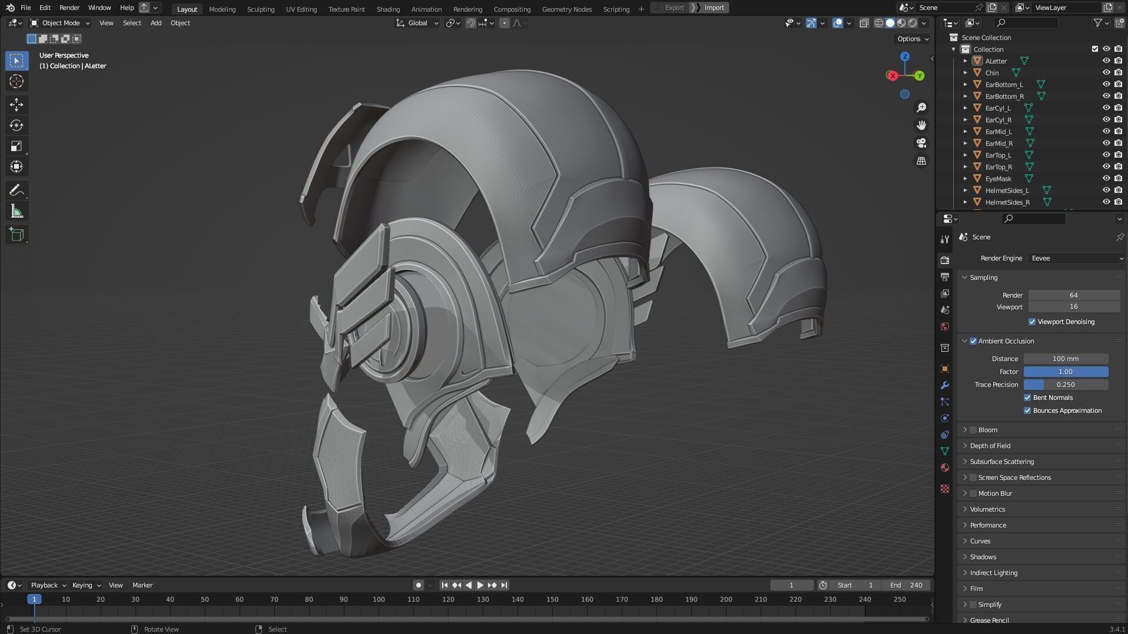Select the Select Box tool
The height and width of the screenshot is (634, 1128).
(16, 61)
